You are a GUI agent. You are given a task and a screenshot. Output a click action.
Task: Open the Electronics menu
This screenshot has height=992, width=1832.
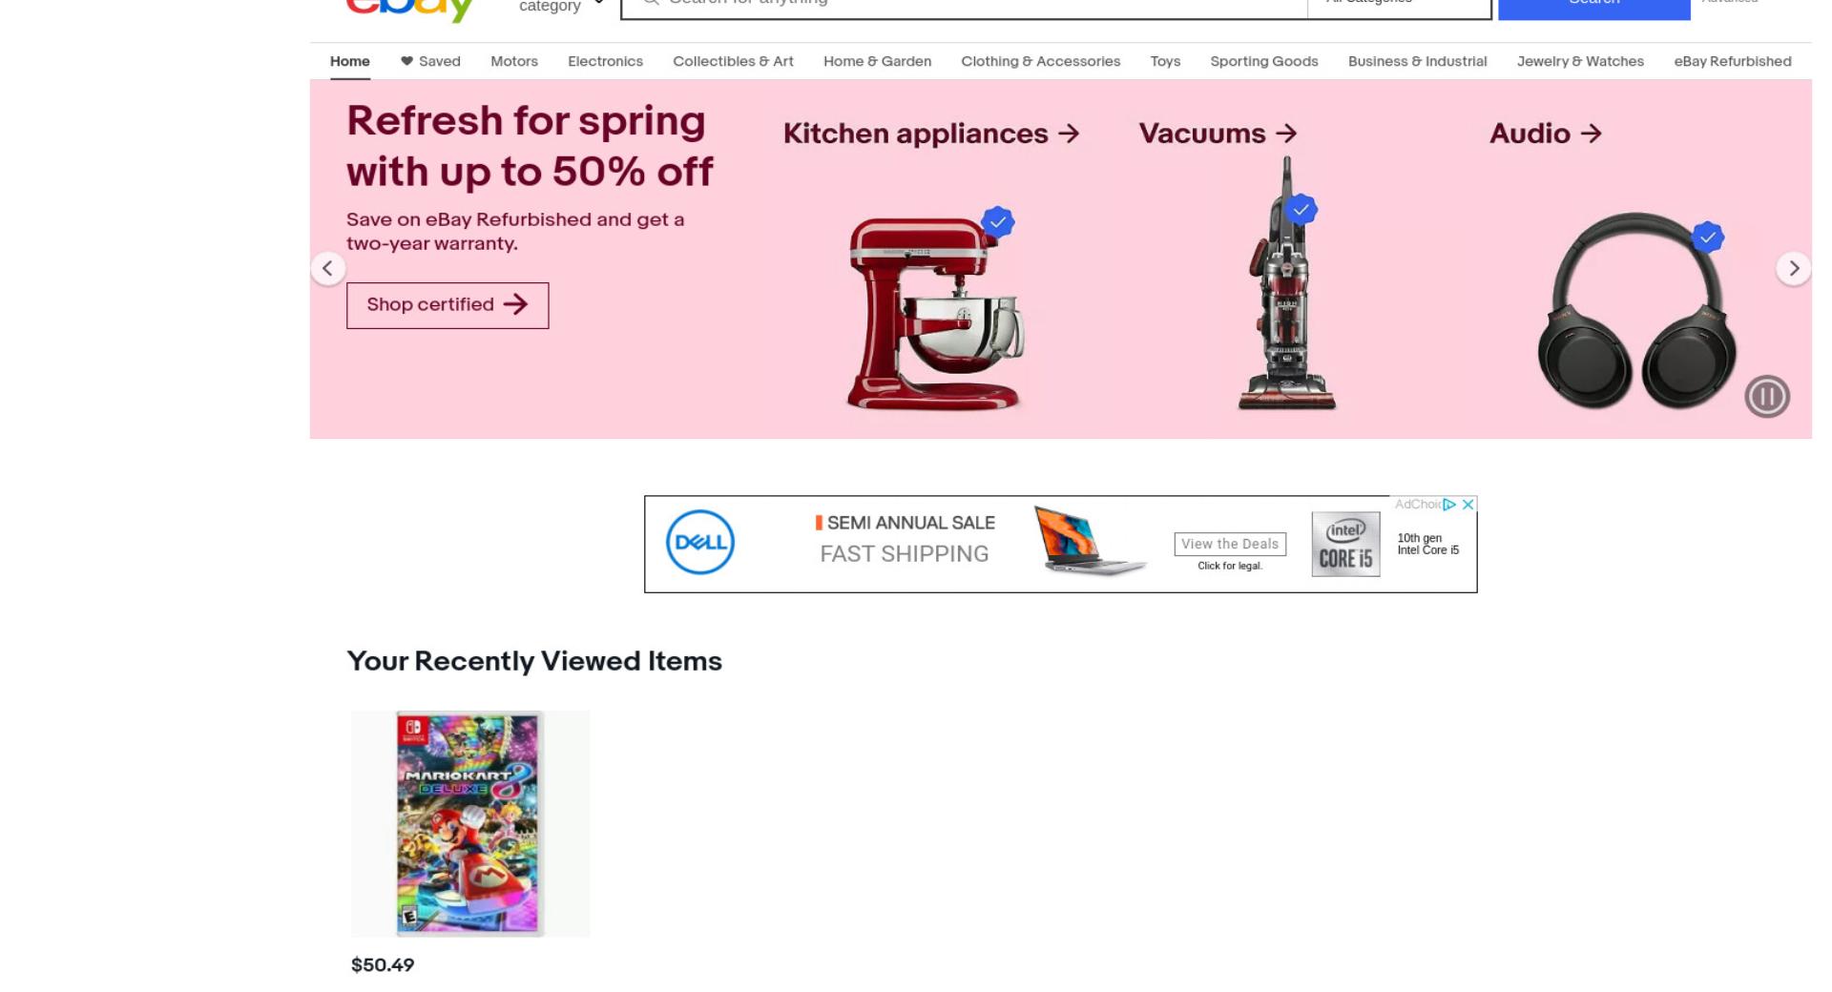tap(605, 61)
